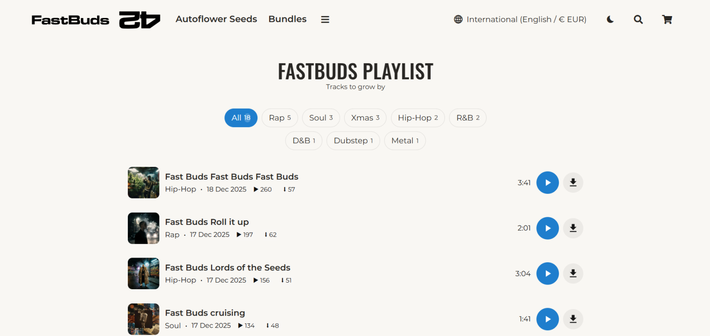
Task: Click the Fast Buds Roll it up thumbnail
Action: [x=143, y=228]
